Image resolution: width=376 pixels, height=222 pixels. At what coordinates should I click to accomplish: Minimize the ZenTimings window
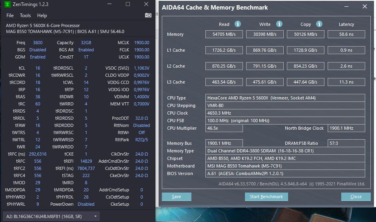[x=109, y=4]
